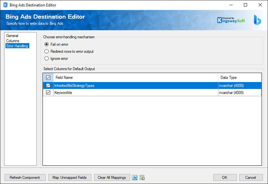The height and width of the screenshot is (184, 268).
Task: Open the expression fx editor icon
Action: point(135,178)
